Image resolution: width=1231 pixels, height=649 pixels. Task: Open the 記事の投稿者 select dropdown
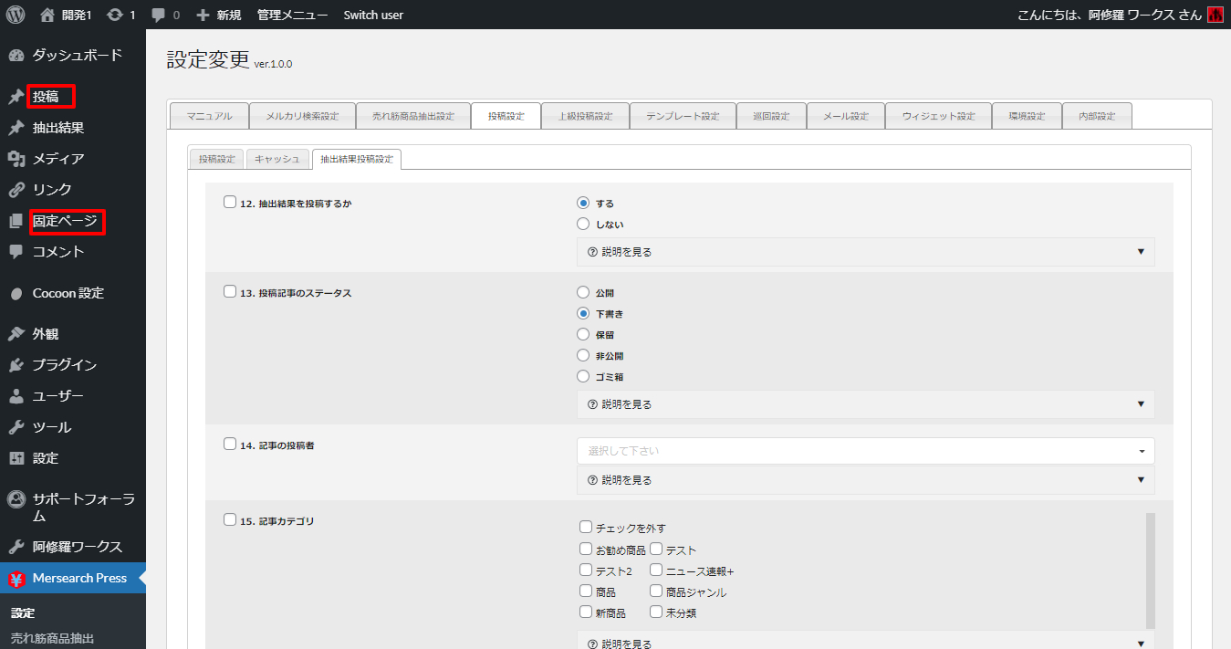point(865,451)
